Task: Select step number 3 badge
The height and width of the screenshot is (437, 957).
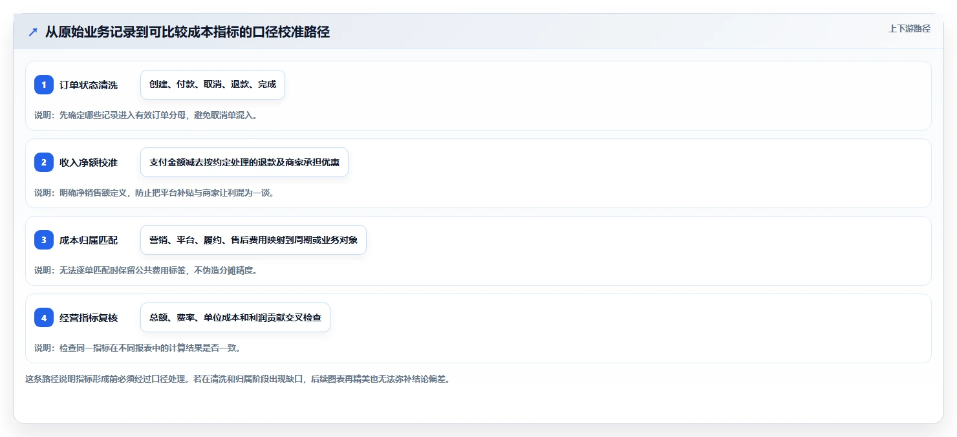Action: [x=44, y=240]
